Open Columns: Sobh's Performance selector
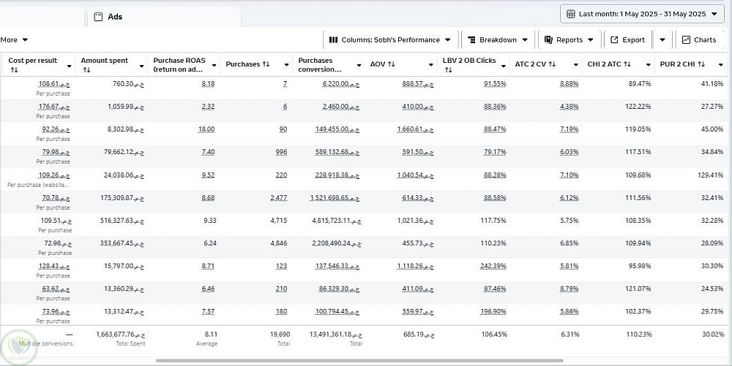The height and width of the screenshot is (366, 732). pyautogui.click(x=390, y=40)
